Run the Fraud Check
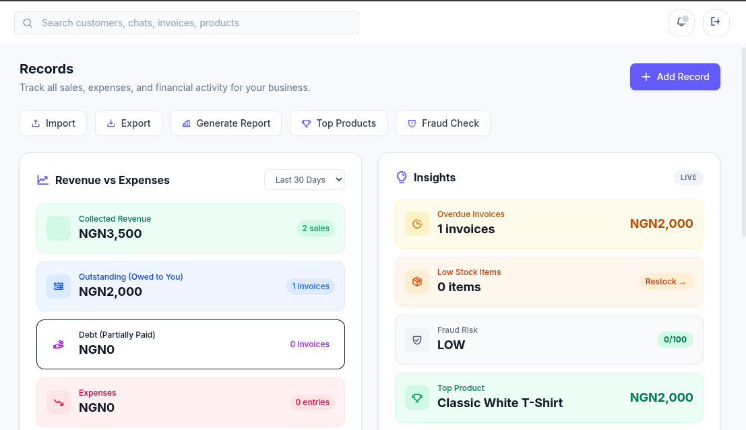The height and width of the screenshot is (430, 746). [443, 123]
